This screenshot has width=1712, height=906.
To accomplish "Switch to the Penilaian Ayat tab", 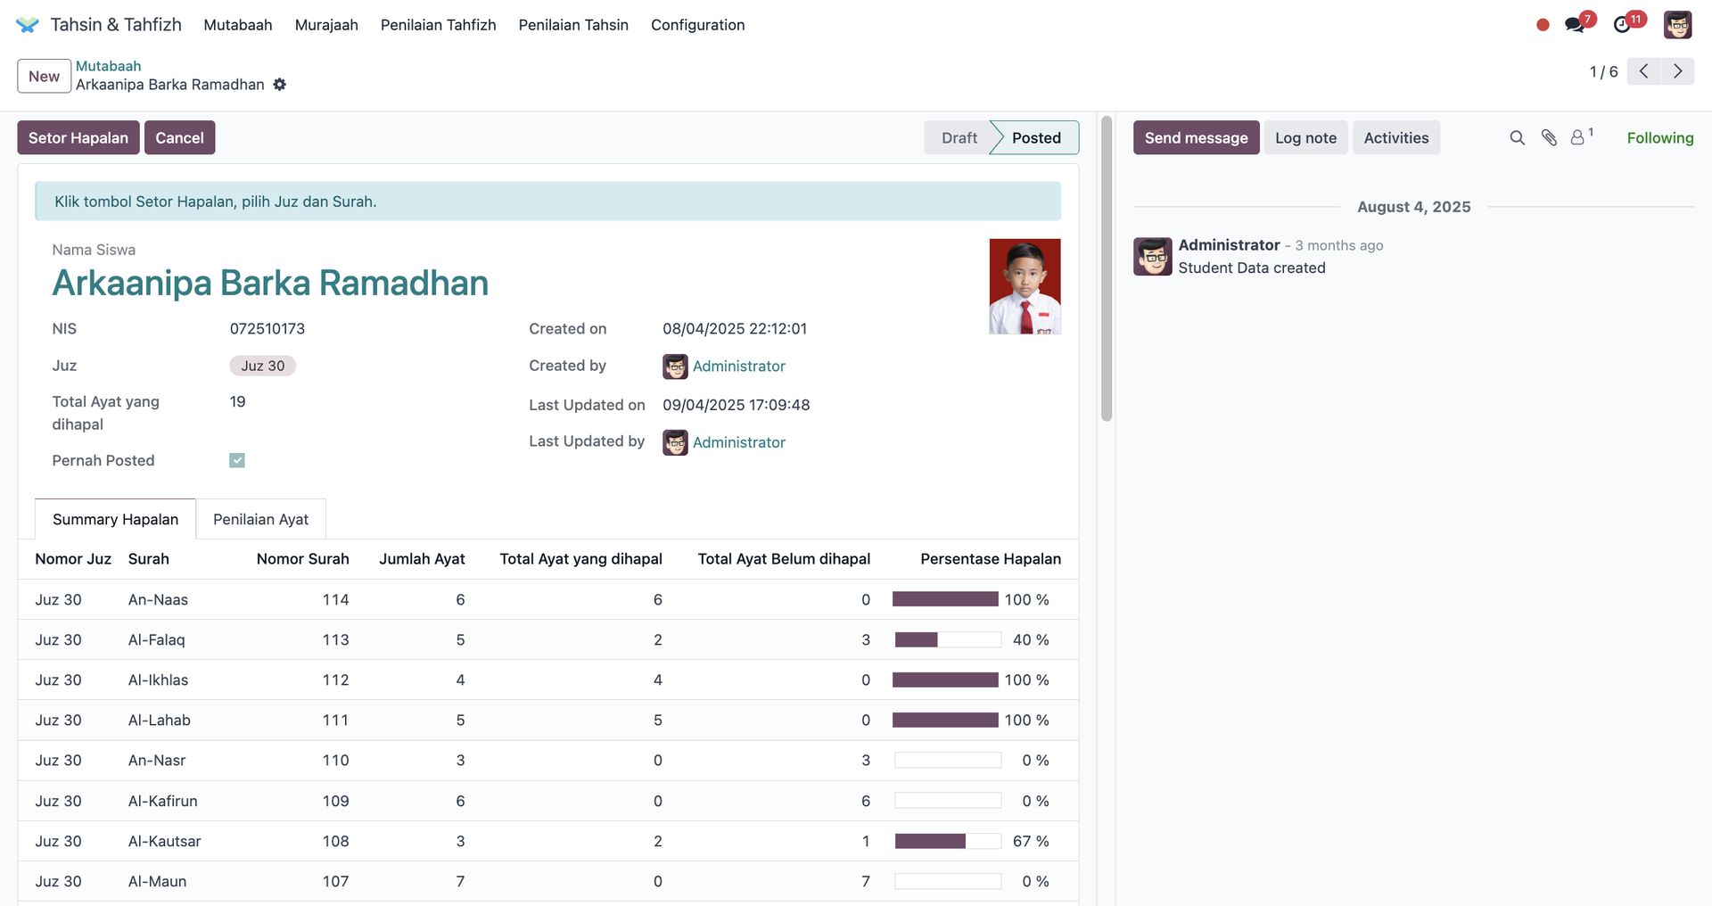I will coord(260,520).
